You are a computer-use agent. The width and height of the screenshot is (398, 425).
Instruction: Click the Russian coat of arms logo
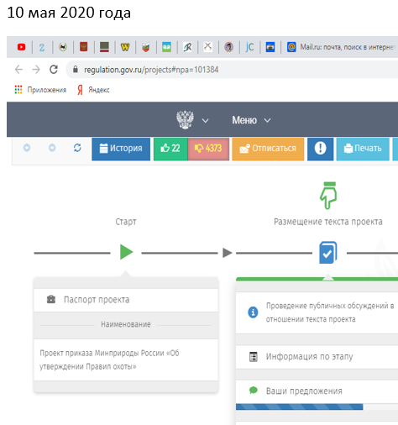[185, 120]
